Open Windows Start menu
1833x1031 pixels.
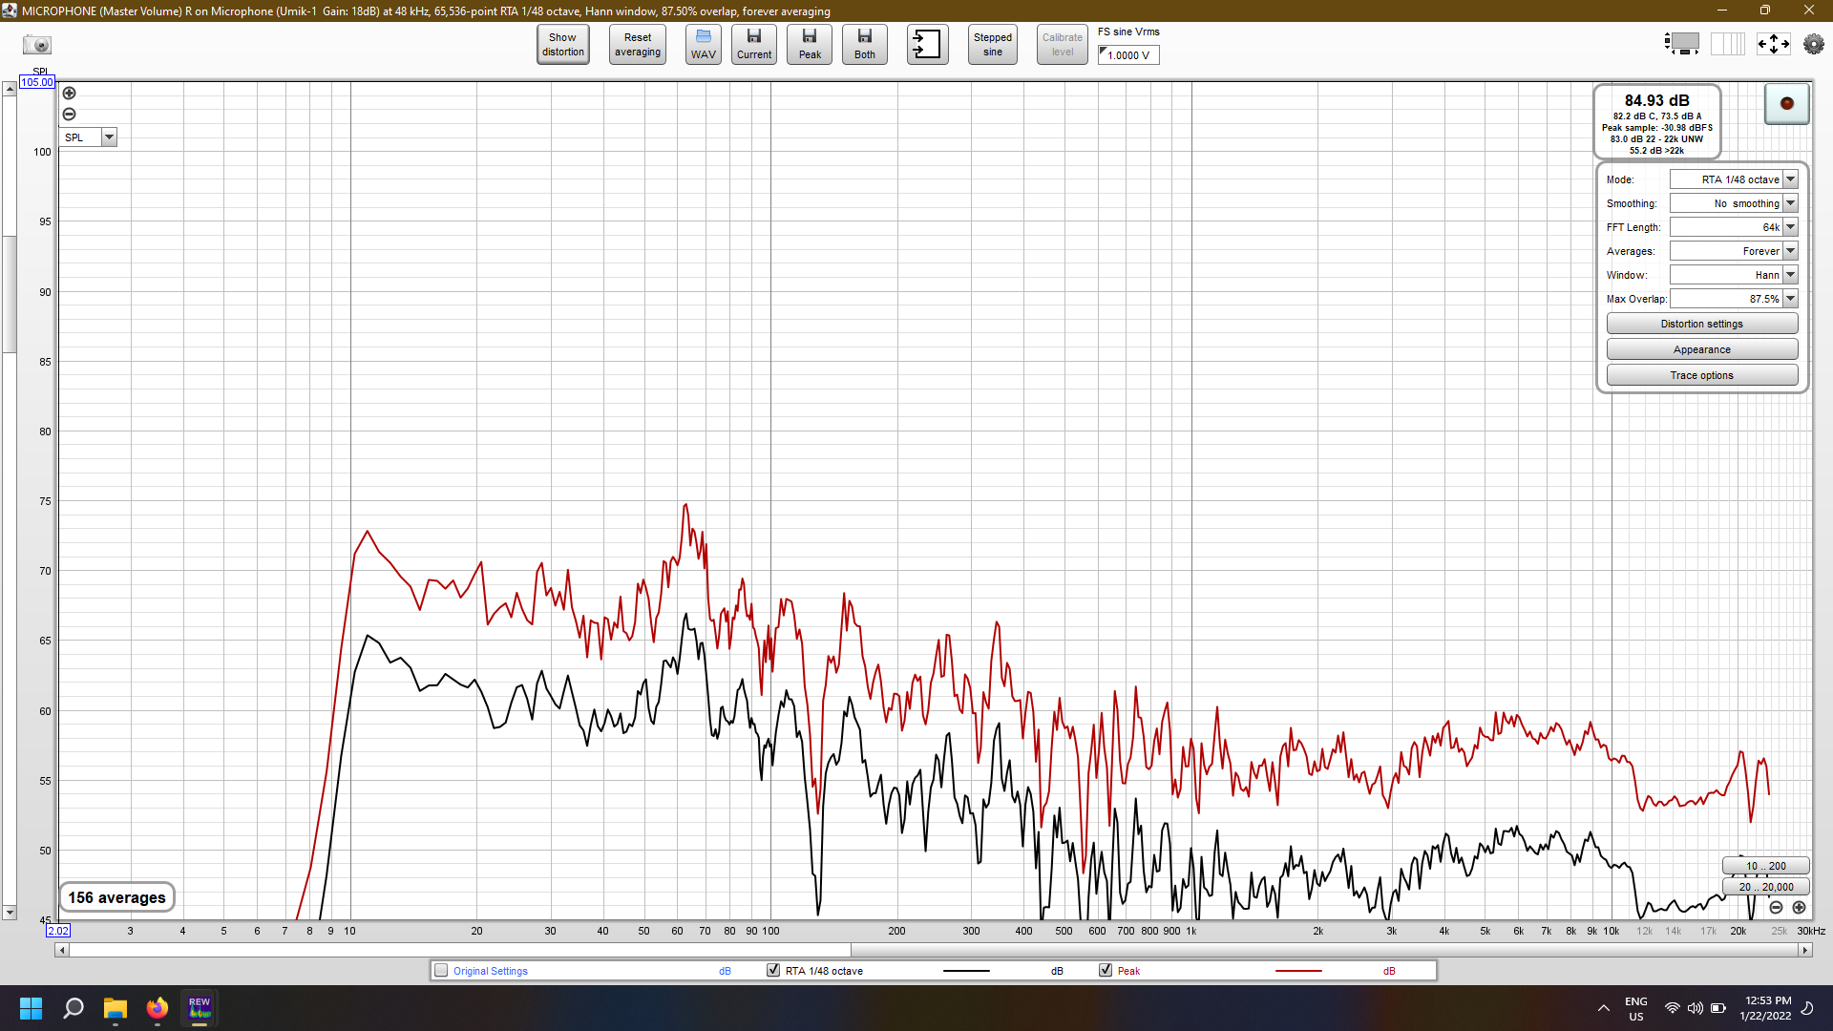coord(31,1008)
